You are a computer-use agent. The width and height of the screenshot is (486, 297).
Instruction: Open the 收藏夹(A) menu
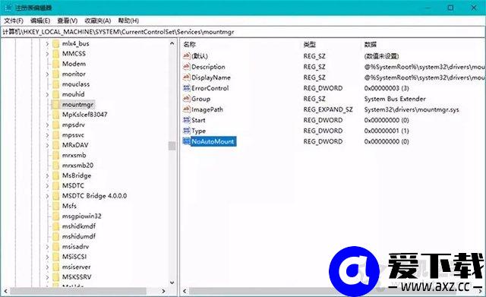point(98,21)
